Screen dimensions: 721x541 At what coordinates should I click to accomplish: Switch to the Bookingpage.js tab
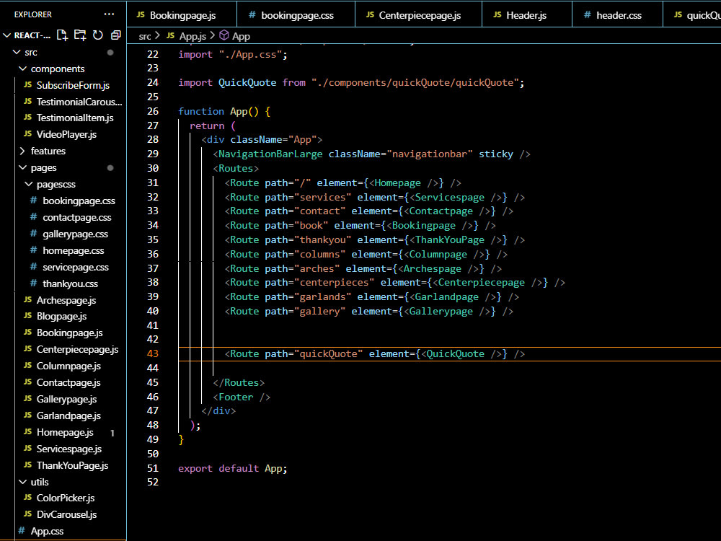[x=182, y=15]
